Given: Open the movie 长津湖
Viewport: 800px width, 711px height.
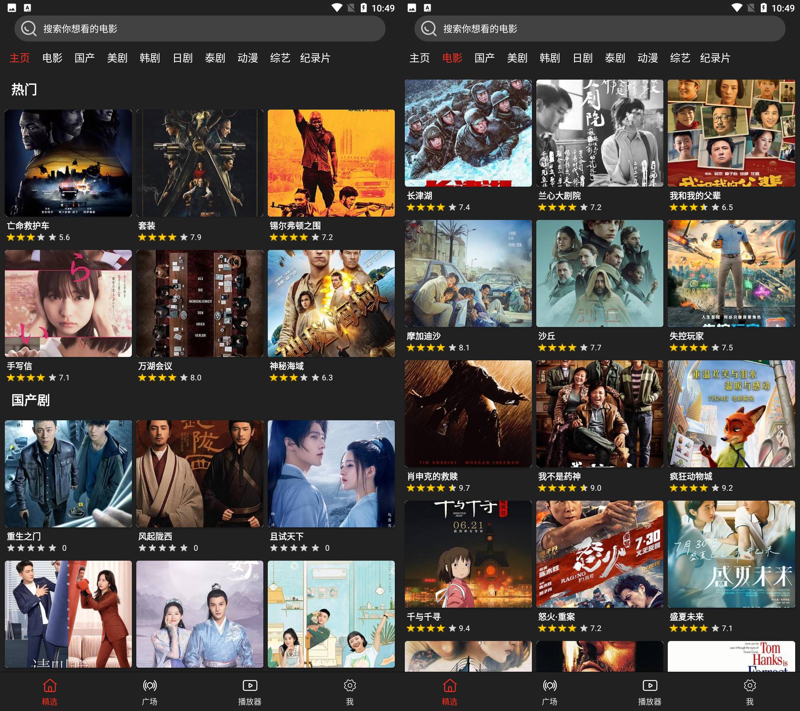Looking at the screenshot, I should [468, 133].
